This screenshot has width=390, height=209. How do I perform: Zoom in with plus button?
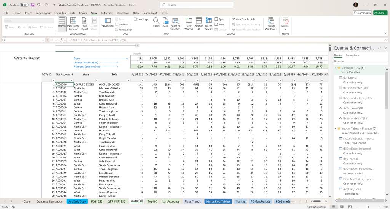click(x=380, y=207)
